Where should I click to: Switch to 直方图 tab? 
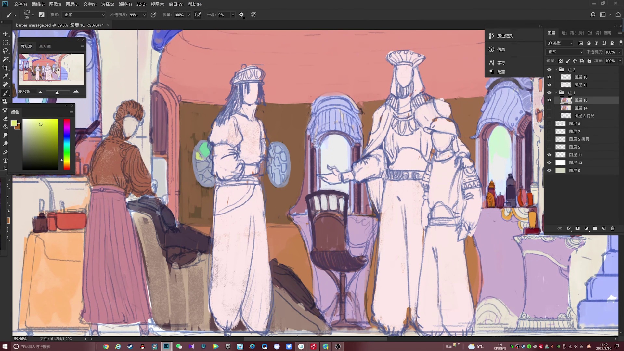45,46
